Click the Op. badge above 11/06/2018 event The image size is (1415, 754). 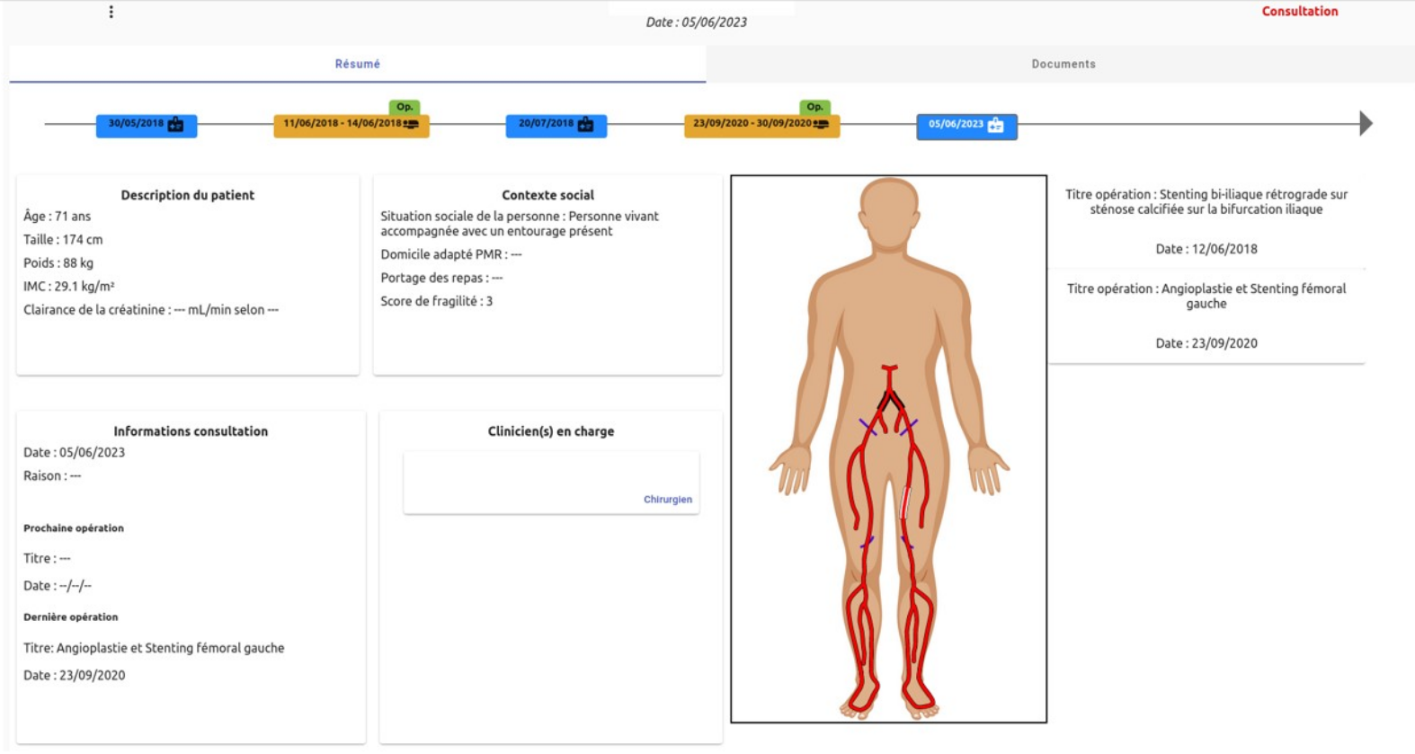pyautogui.click(x=405, y=107)
